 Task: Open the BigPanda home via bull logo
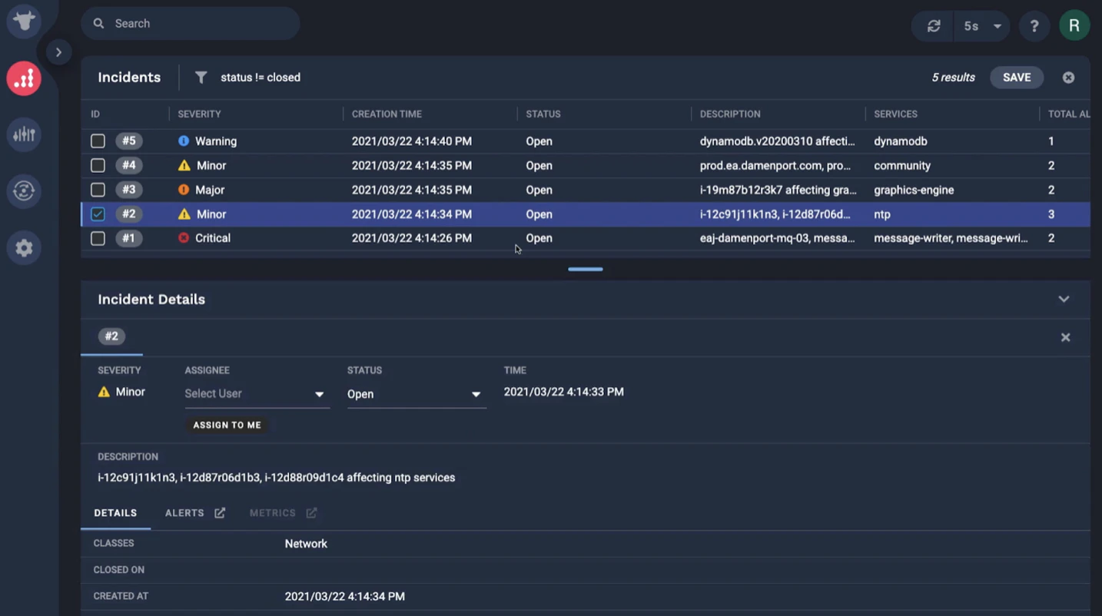pyautogui.click(x=23, y=21)
